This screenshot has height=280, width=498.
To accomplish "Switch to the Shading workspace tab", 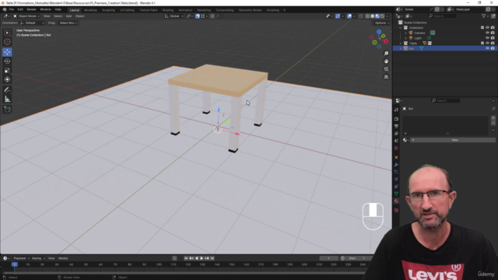I will coord(168,10).
